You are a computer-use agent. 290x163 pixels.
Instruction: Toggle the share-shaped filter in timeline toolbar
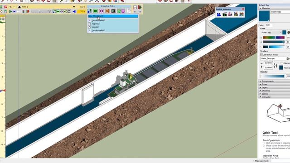(65, 11)
